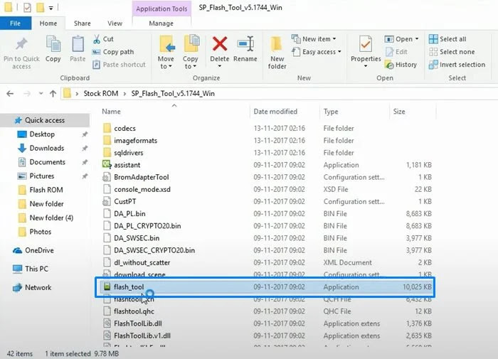
Task: Open the File tab
Action: [x=15, y=23]
